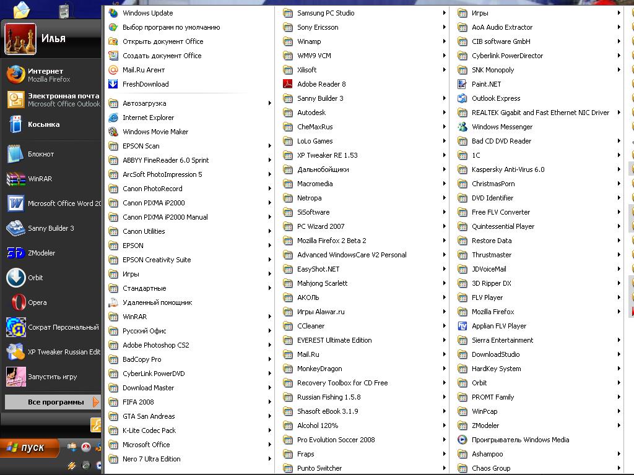The image size is (634, 475).
Task: Click Создать документ Office icon
Action: [113, 55]
